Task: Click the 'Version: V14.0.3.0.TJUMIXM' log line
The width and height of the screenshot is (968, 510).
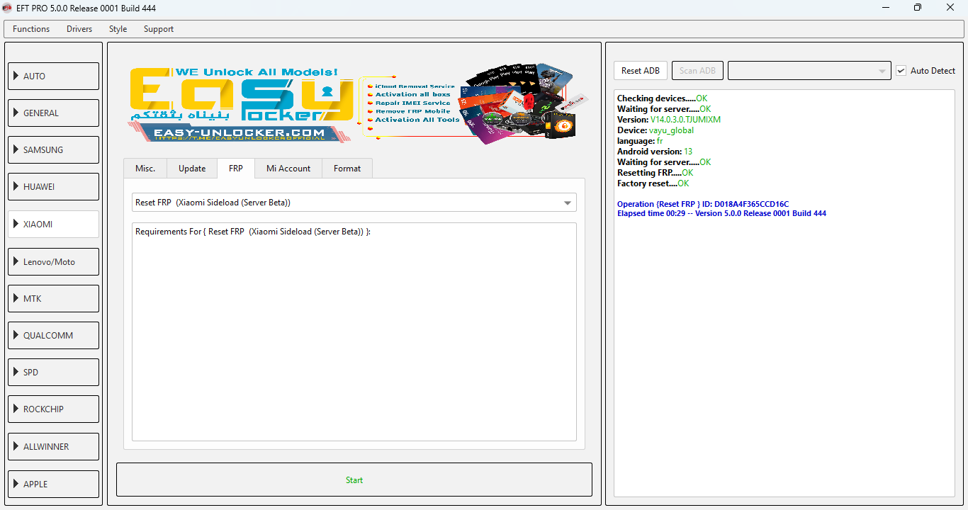Action: 669,120
